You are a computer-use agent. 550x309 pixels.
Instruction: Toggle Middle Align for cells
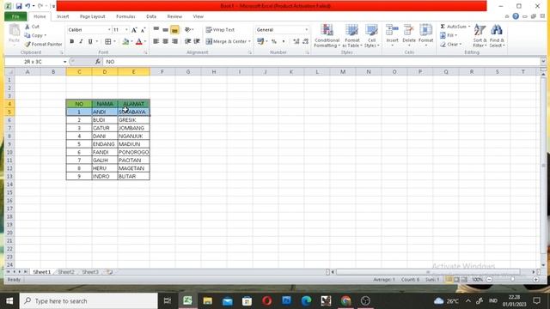pyautogui.click(x=166, y=30)
